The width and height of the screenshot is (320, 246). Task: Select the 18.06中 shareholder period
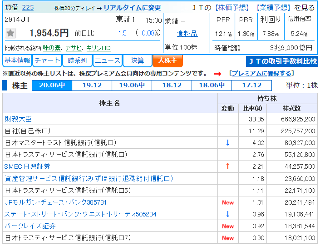(x=212, y=85)
